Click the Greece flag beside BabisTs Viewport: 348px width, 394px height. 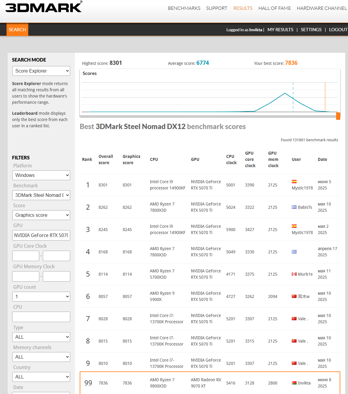click(x=294, y=207)
